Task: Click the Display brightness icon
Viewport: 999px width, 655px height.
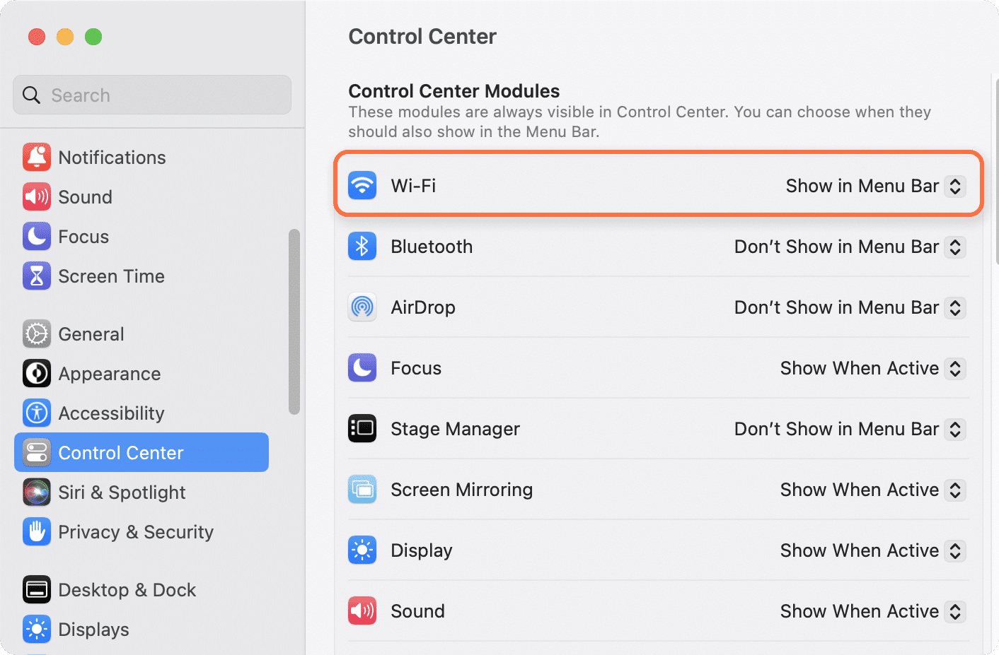Action: coord(362,550)
